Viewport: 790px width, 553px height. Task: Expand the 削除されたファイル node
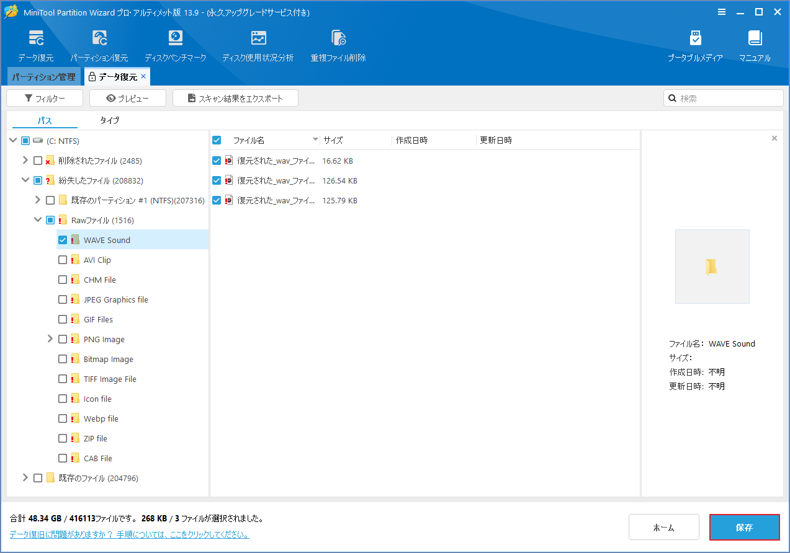25,161
